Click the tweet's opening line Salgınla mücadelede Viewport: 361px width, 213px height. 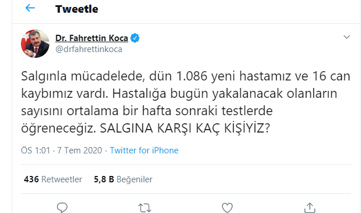[x=83, y=76]
